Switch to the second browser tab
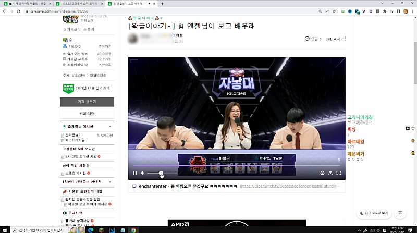Viewport: 417px width, 233px height. (79, 4)
